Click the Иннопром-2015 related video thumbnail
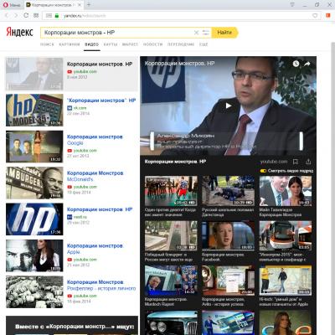 click(286, 235)
